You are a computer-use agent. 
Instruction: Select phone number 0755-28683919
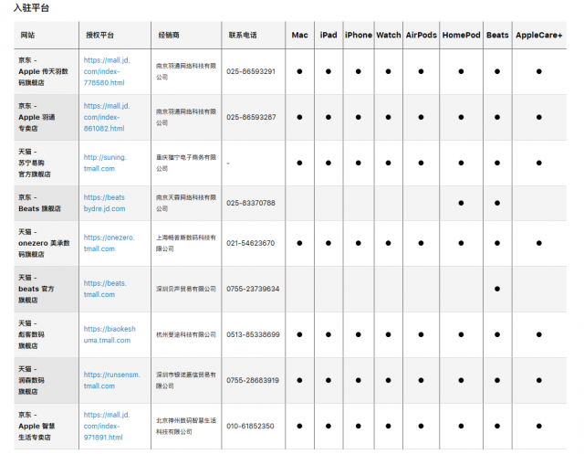(253, 380)
